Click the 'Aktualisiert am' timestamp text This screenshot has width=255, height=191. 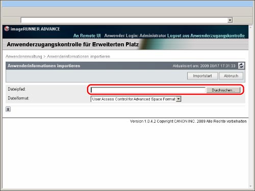click(x=204, y=66)
